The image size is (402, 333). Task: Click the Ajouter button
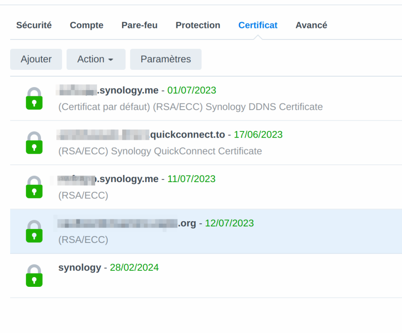pyautogui.click(x=36, y=59)
